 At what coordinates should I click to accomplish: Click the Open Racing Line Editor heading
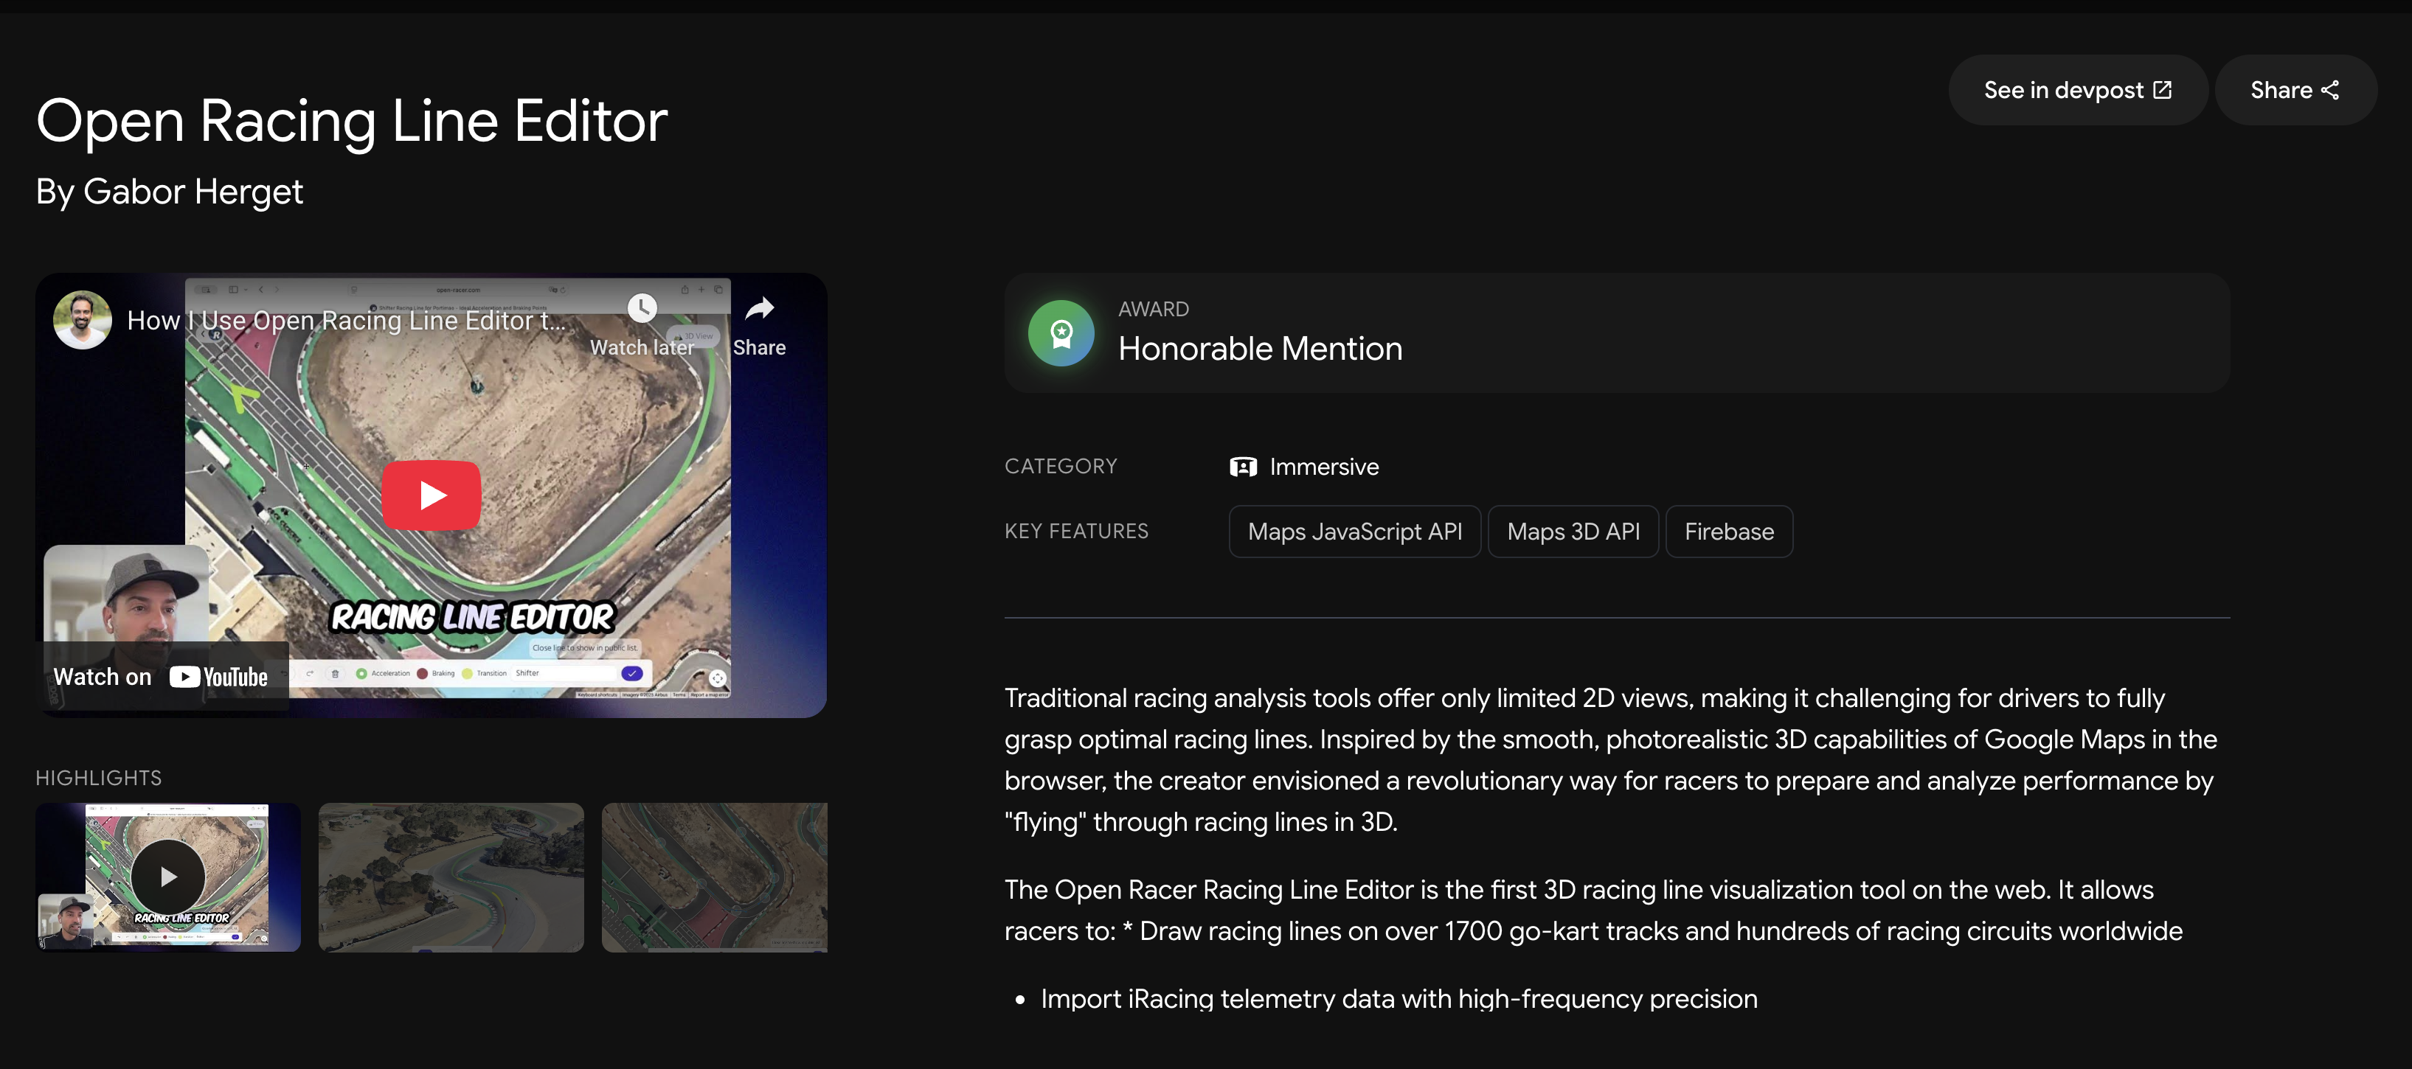(351, 121)
